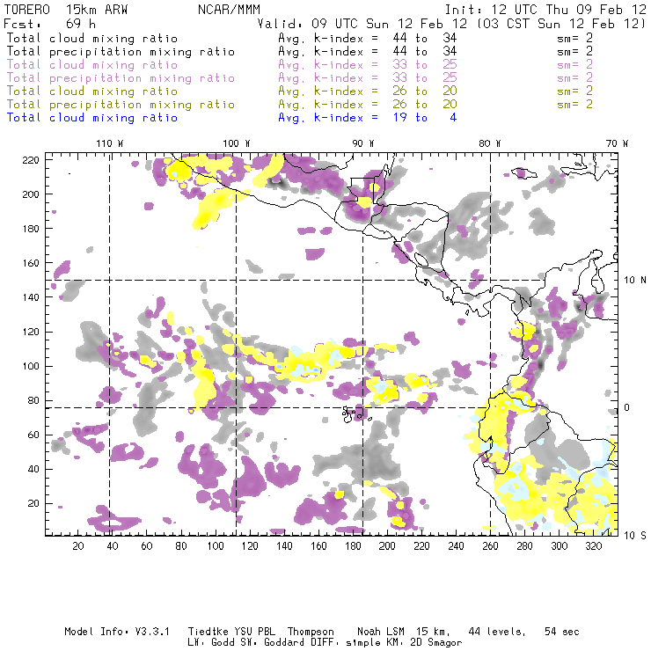
Task: Select black 'Total cloud mixing ratio' legend row
Action: tap(300, 38)
